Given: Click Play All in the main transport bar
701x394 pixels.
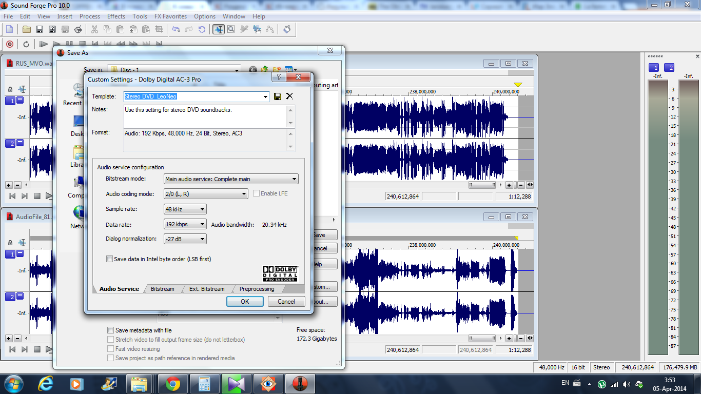Looking at the screenshot, I should click(44, 44).
